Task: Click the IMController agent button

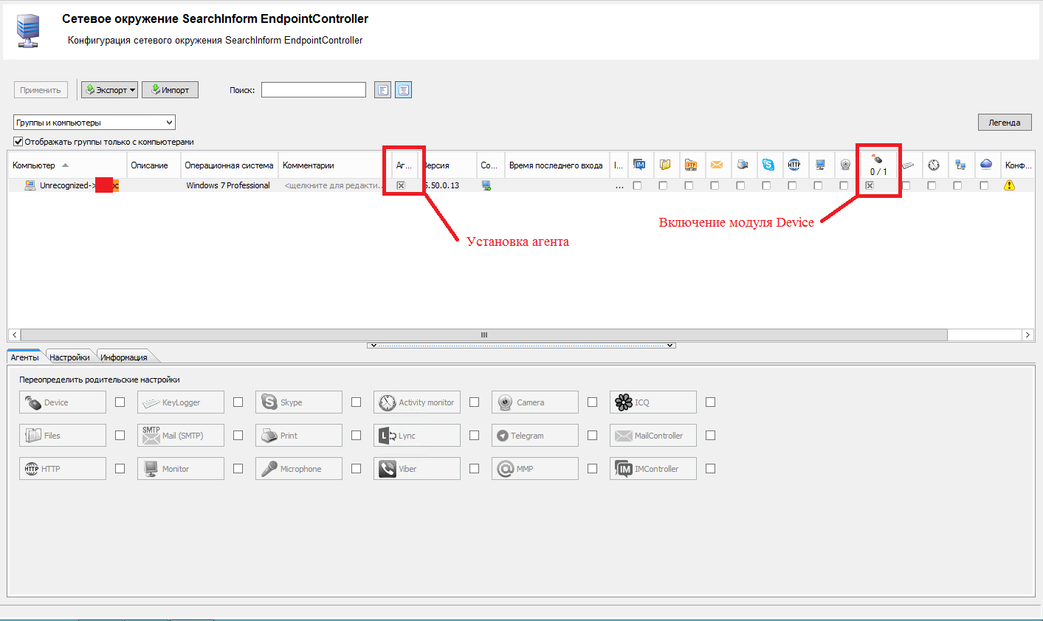Action: coord(653,469)
